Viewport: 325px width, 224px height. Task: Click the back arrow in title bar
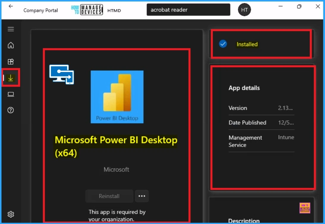point(11,6)
